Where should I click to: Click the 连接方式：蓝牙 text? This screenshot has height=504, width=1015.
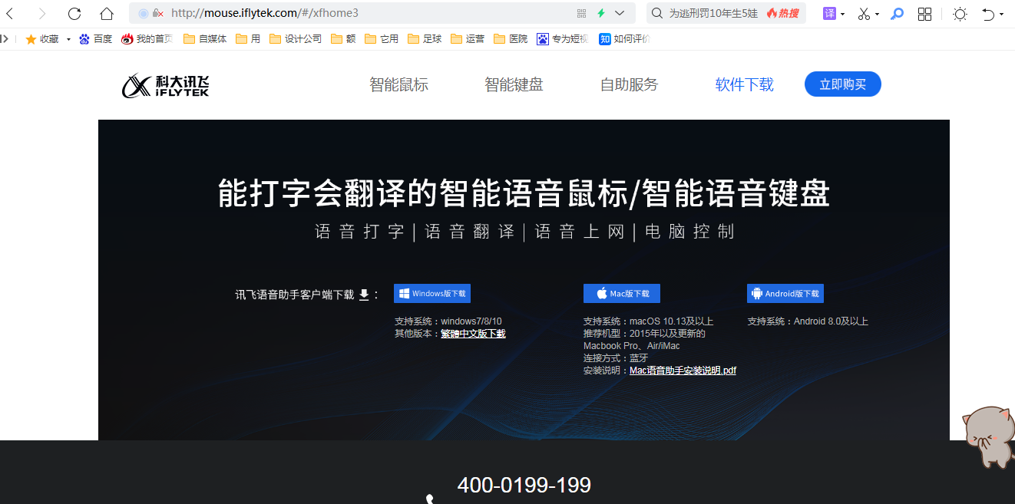[616, 358]
